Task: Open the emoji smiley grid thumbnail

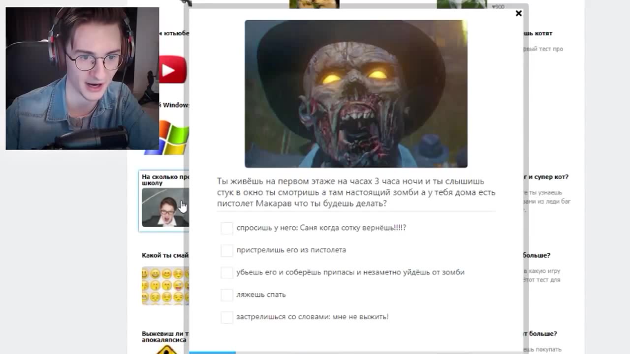Action: click(x=165, y=286)
